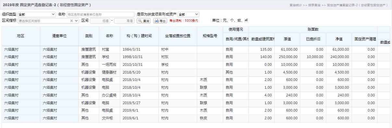Select the 村室 name cell
The image size is (392, 128).
tap(110, 50)
